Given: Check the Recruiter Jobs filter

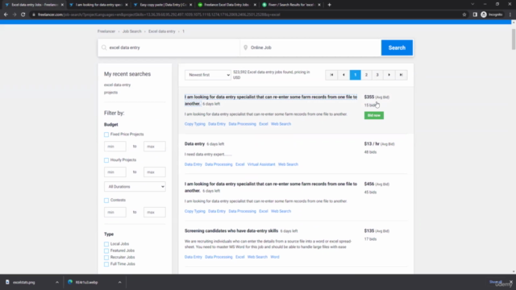Looking at the screenshot, I should click(106, 258).
